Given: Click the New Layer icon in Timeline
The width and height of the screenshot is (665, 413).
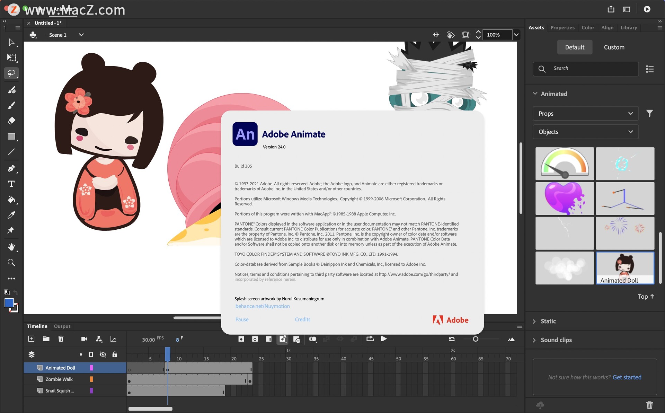Looking at the screenshot, I should point(31,339).
